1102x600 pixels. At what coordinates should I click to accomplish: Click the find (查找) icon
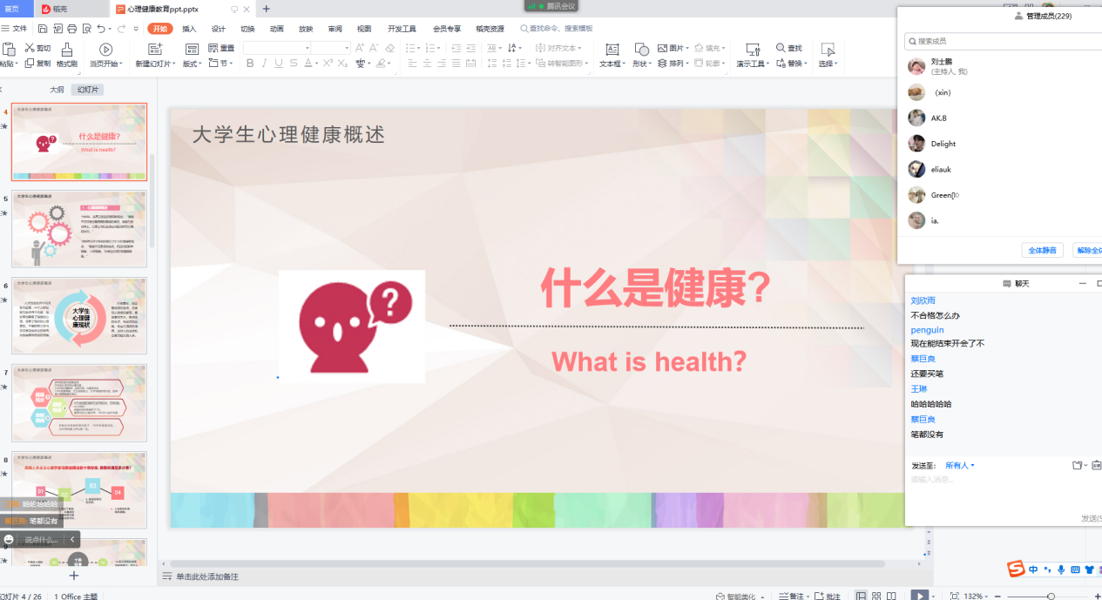[x=781, y=48]
